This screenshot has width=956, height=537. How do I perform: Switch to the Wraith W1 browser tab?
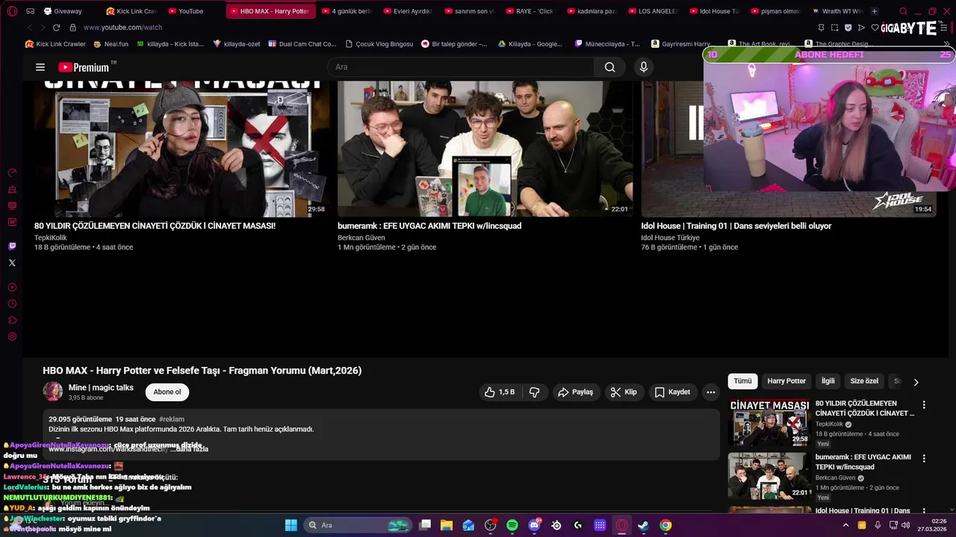click(836, 11)
